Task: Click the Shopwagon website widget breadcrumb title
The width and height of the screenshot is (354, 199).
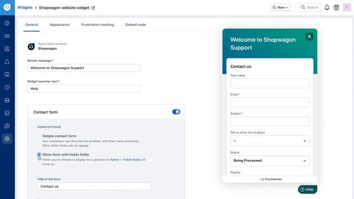Action: (x=64, y=8)
